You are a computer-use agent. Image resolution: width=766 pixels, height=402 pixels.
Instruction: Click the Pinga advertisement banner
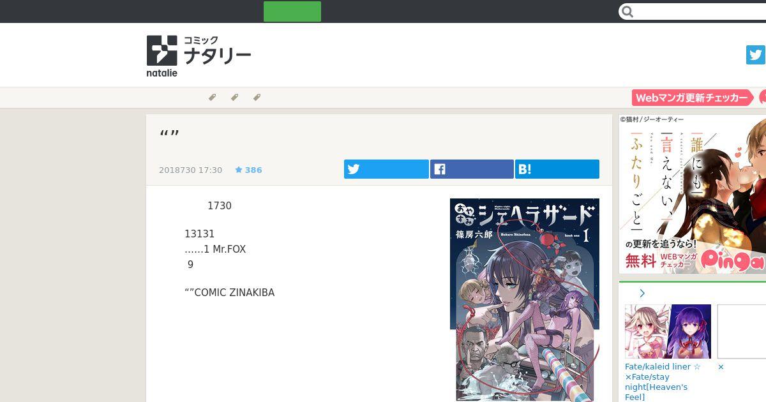pyautogui.click(x=693, y=194)
